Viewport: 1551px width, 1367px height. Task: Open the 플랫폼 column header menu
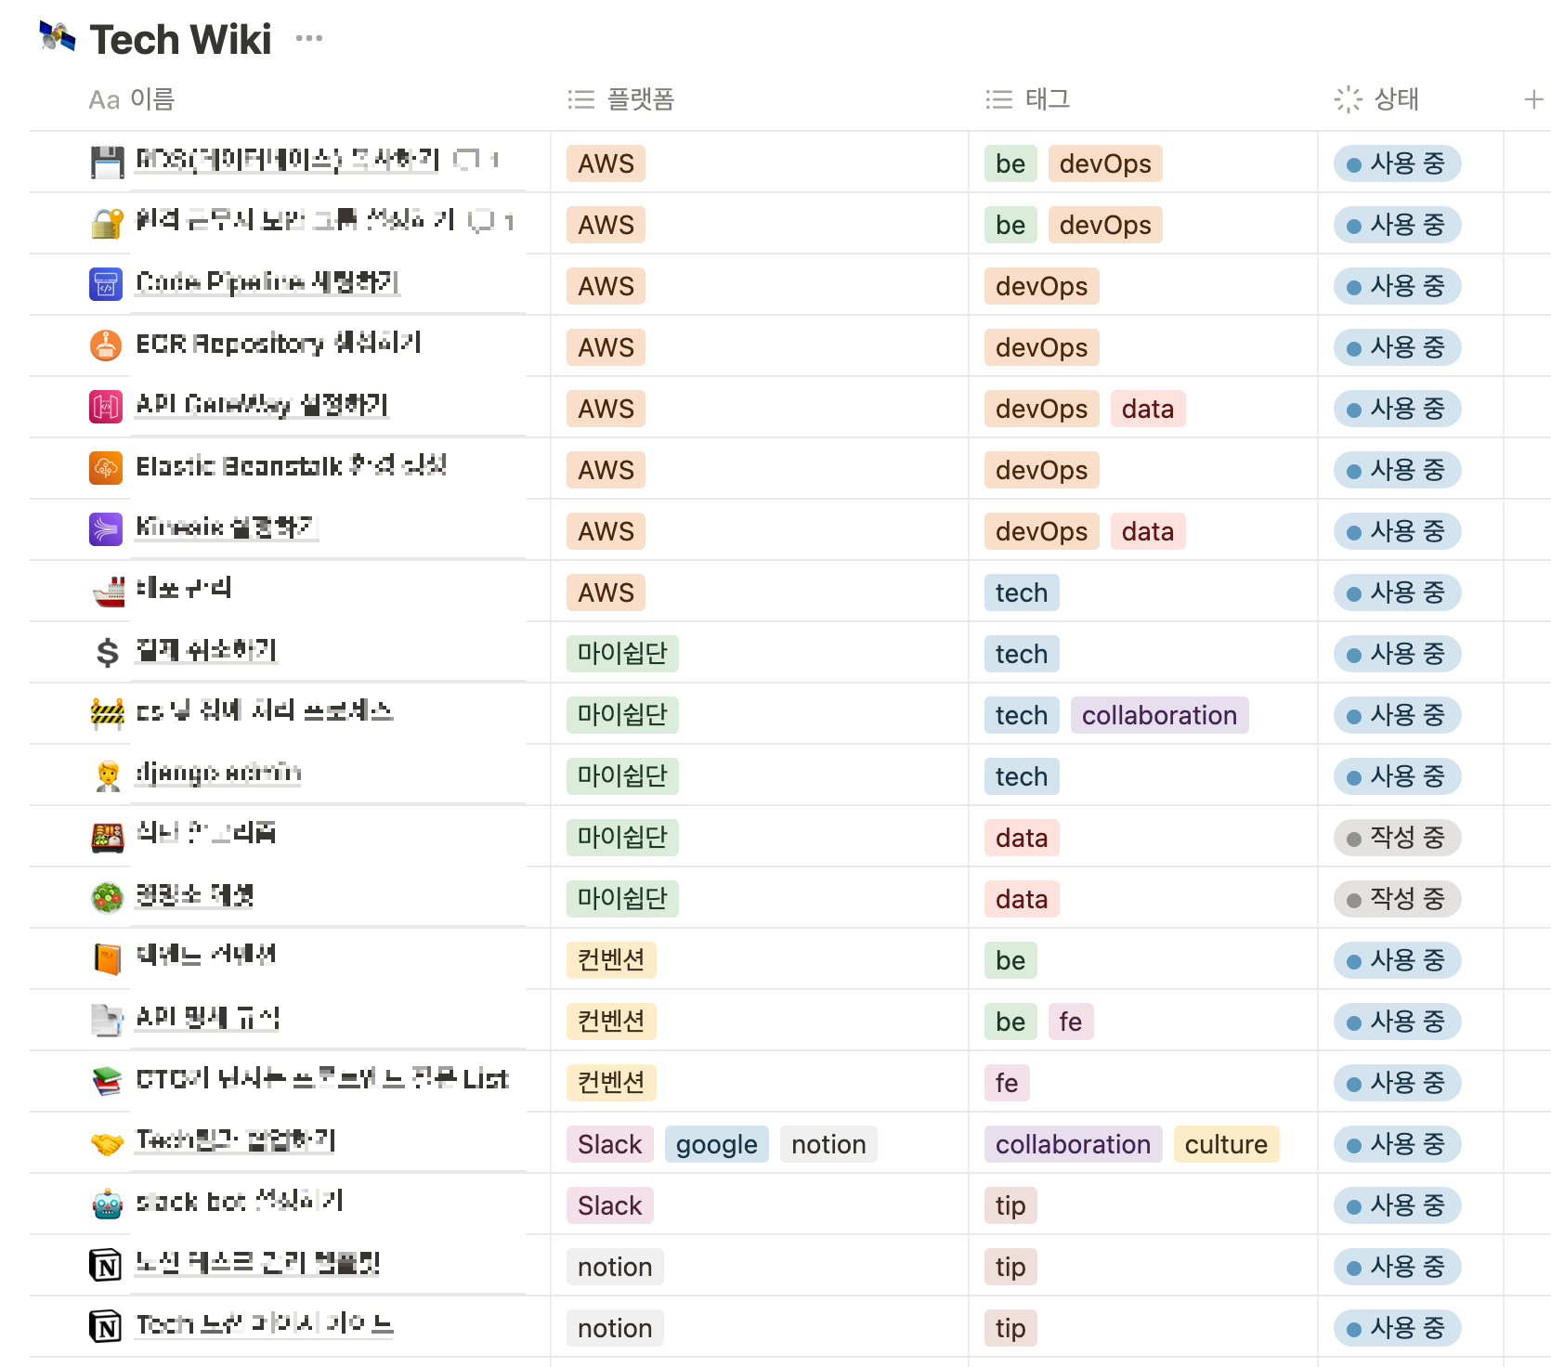621,99
